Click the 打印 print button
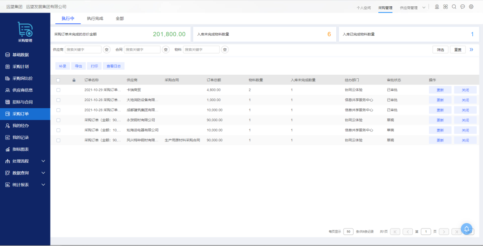483x246 pixels. (94, 66)
